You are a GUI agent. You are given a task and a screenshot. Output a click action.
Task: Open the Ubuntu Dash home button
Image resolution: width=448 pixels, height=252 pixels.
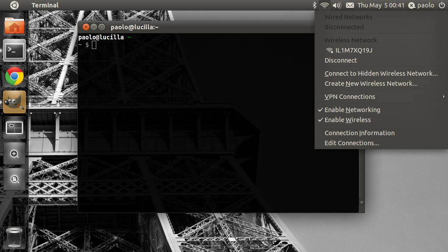(14, 5)
